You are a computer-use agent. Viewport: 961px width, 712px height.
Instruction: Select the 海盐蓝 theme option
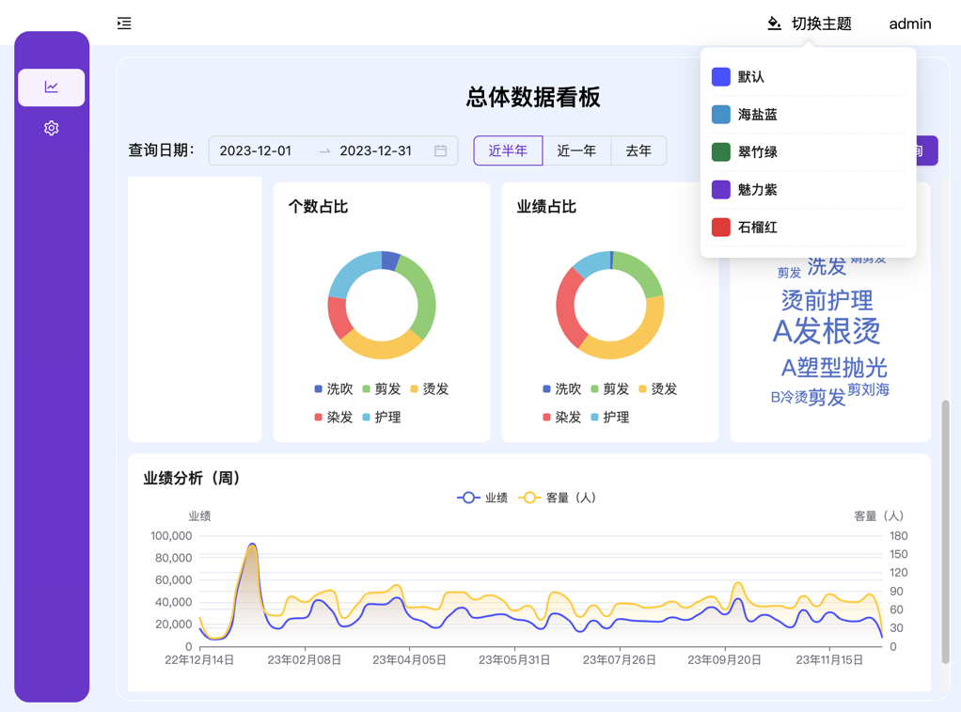tap(809, 114)
